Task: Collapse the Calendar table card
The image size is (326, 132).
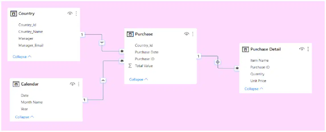Action: pos(24,117)
